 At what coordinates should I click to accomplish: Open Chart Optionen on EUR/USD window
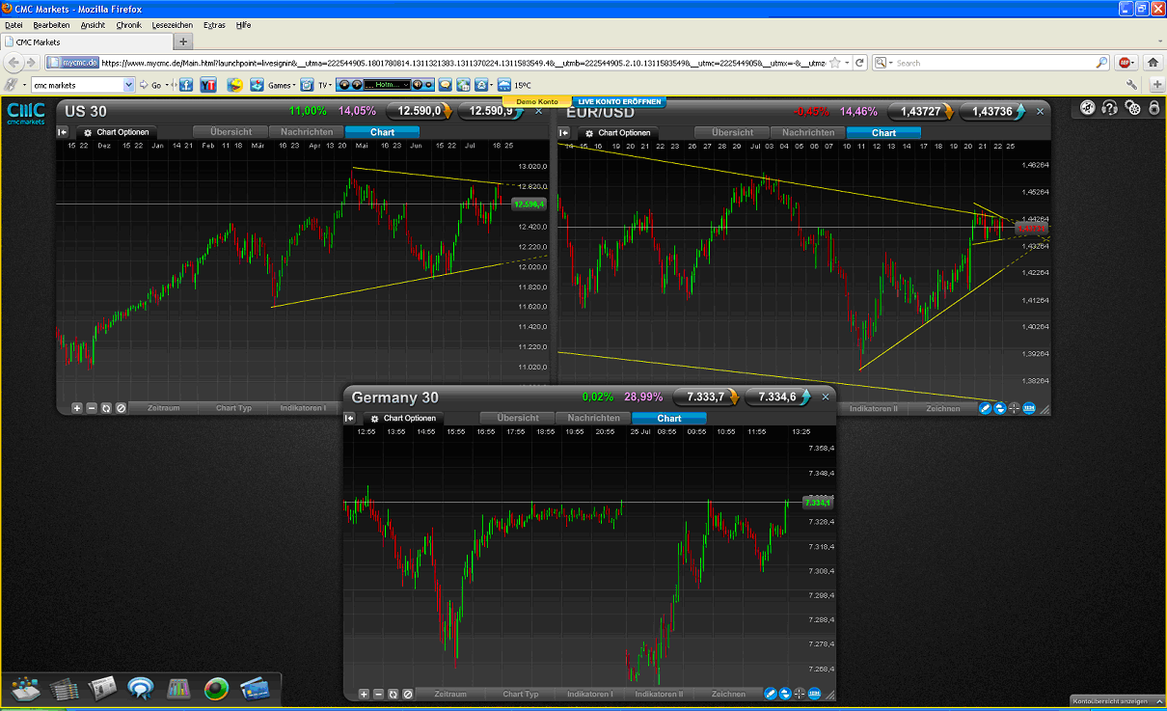[618, 132]
